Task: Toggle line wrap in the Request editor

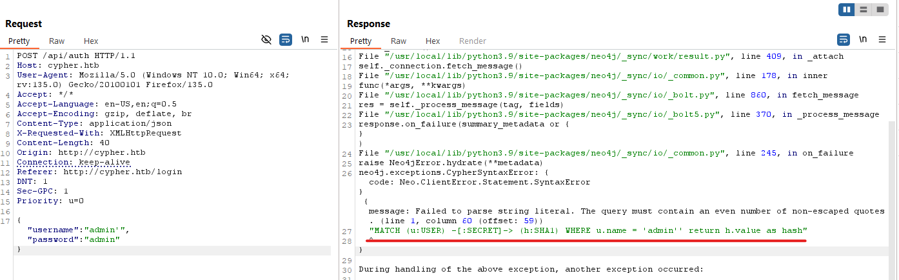Action: coord(286,40)
